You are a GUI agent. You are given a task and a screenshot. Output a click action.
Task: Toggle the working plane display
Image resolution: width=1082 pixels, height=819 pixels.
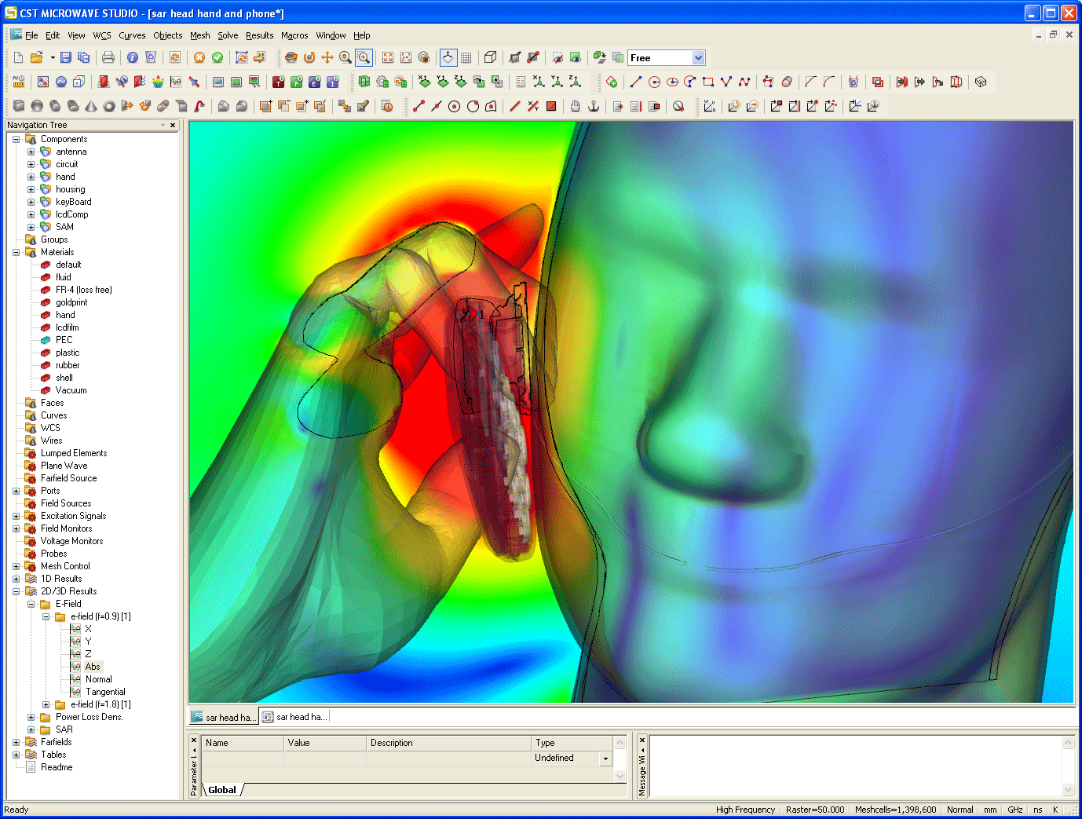tap(448, 57)
